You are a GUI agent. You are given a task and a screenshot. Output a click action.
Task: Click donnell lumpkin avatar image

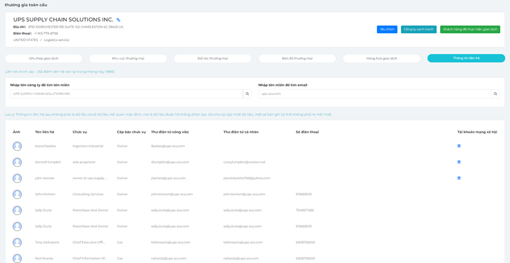coord(17,162)
